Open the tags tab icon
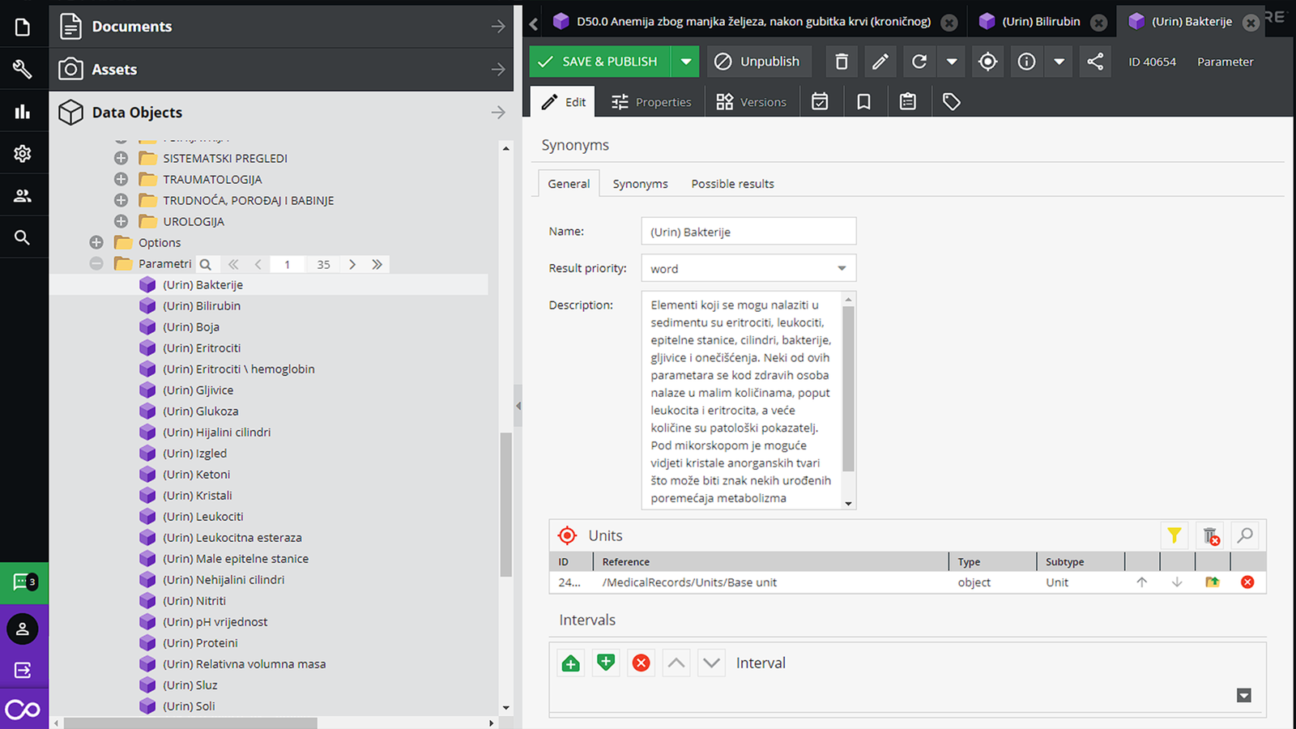This screenshot has width=1296, height=729. pyautogui.click(x=951, y=101)
